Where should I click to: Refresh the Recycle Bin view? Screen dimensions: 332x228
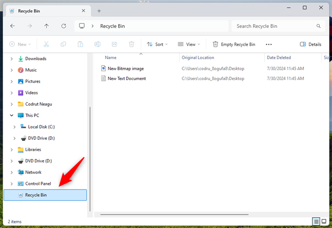click(x=64, y=26)
